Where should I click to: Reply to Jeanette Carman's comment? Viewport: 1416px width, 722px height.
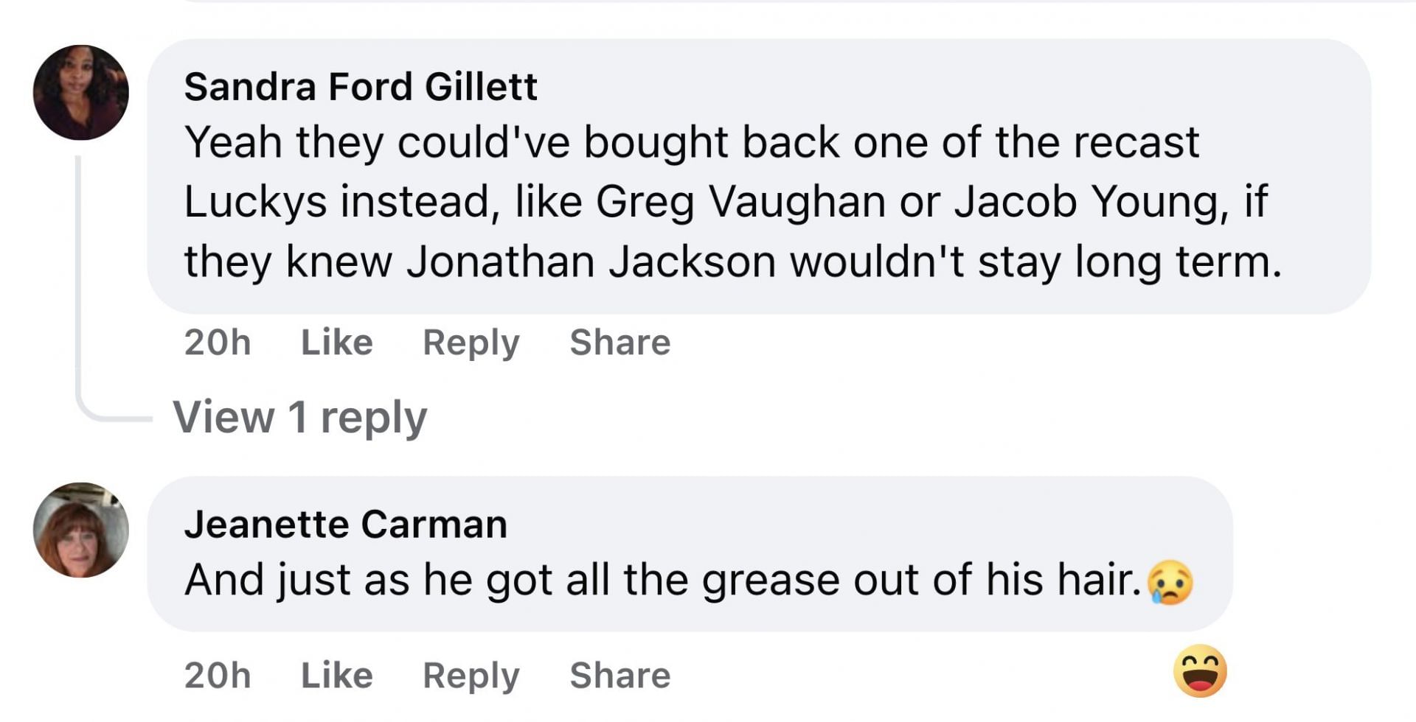(x=471, y=676)
